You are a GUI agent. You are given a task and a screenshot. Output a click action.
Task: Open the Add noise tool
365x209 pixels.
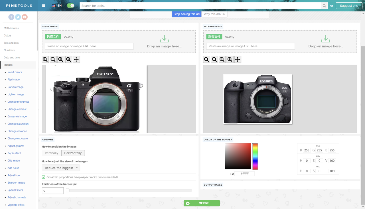[13, 168]
